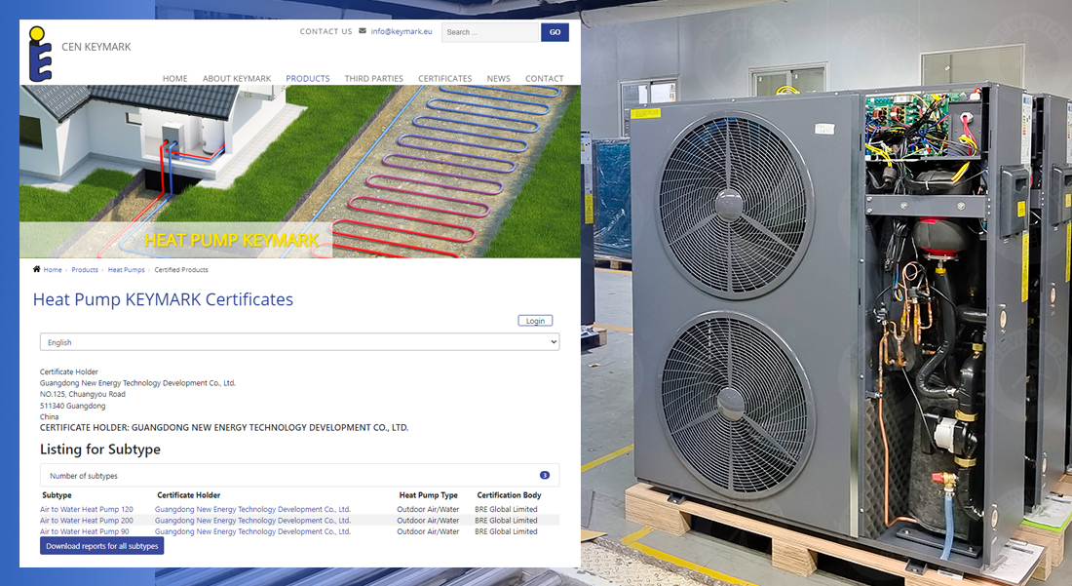The image size is (1072, 586).
Task: Click BRE Global Limited in Heat Pump 120 row
Action: (x=506, y=509)
